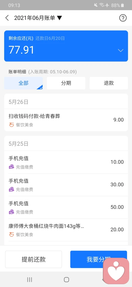Switch to the 退款 filter tab

coord(109,83)
